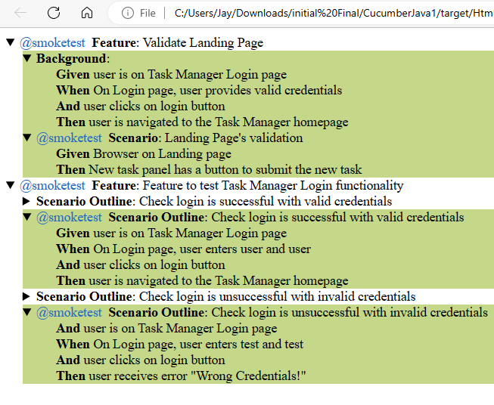The height and width of the screenshot is (405, 494).
Task: Collapse the Landing Page's validation scenario
Action: 27,138
